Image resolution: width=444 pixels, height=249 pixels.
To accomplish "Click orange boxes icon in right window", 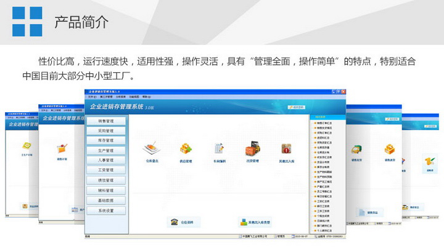I will tap(390, 149).
